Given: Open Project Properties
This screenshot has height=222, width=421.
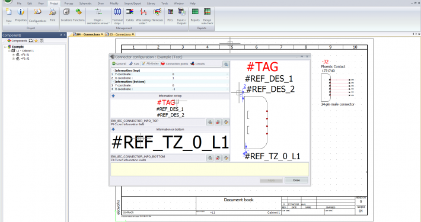Looking at the screenshot, I should (x=21, y=15).
